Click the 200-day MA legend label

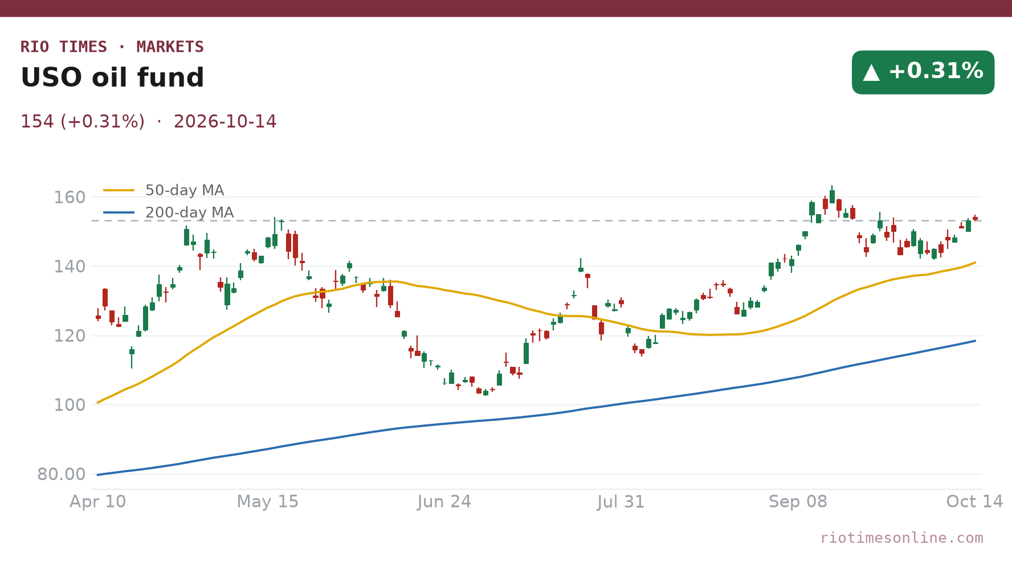(189, 212)
